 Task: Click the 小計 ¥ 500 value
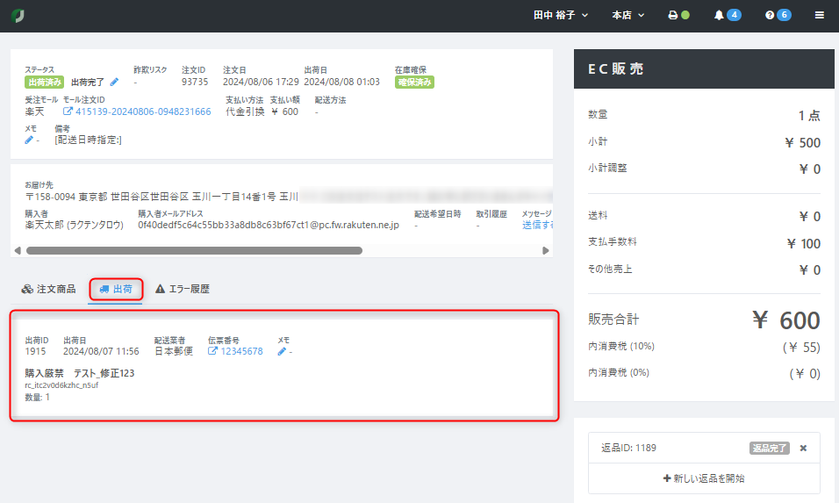tap(803, 142)
